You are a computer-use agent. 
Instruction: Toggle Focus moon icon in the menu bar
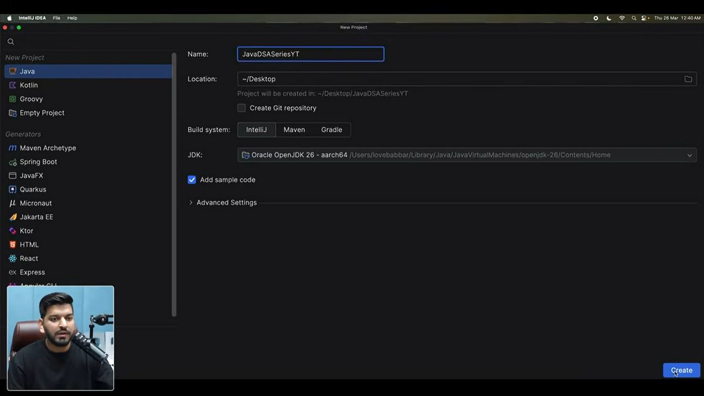[609, 18]
